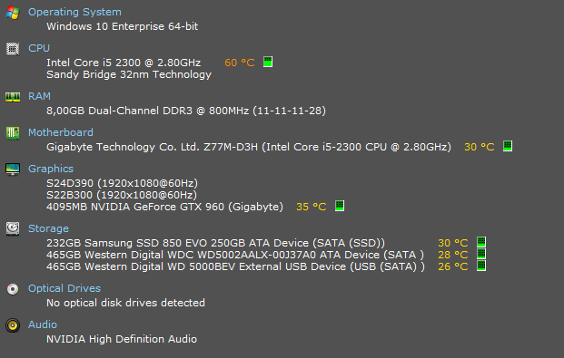The image size is (564, 358).
Task: Click the Optical Drives disc icon
Action: (x=13, y=289)
